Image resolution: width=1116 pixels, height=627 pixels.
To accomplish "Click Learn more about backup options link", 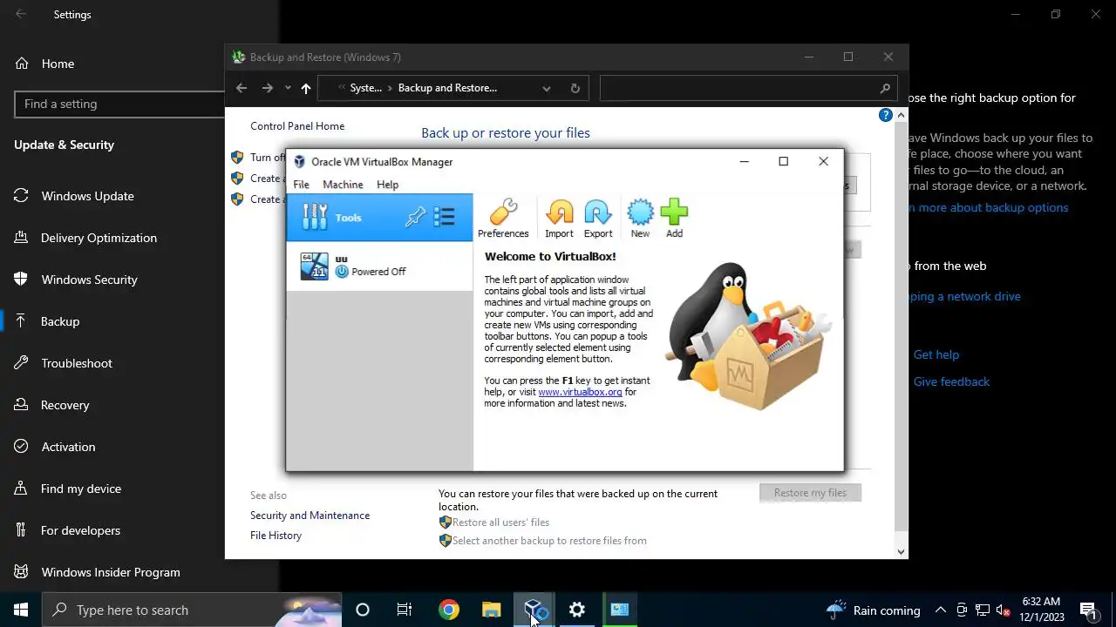I will pos(987,207).
